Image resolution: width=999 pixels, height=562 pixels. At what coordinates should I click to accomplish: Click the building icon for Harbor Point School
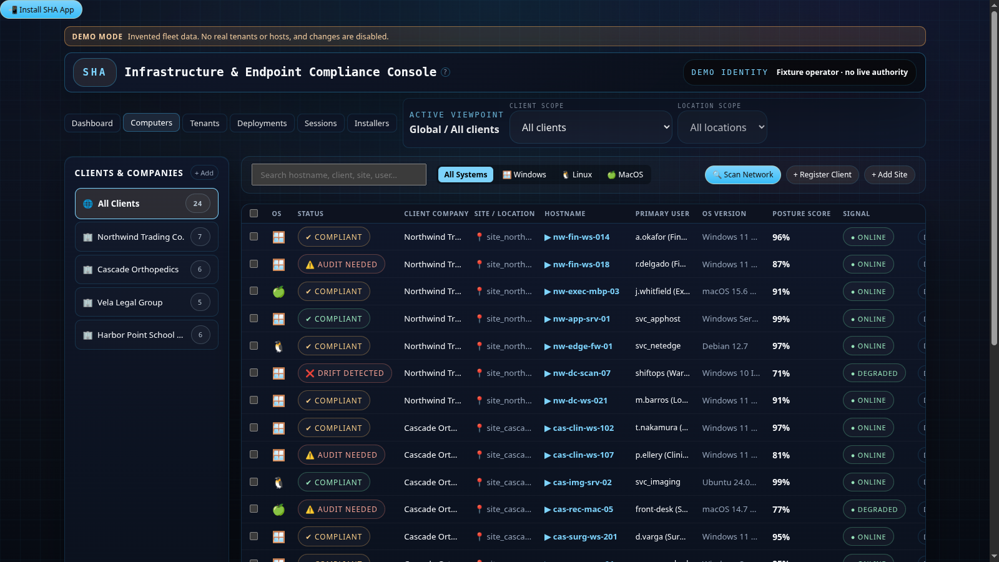pyautogui.click(x=88, y=335)
